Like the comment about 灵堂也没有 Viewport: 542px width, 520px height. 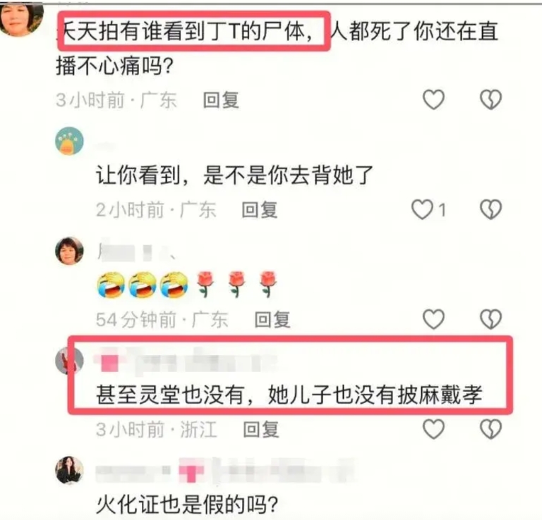tap(433, 429)
